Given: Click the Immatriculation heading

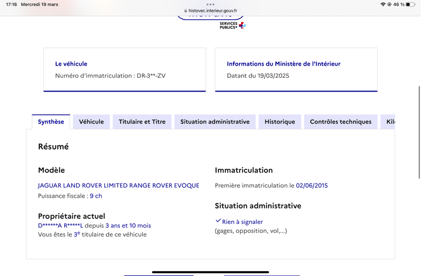Looking at the screenshot, I should coord(244,170).
